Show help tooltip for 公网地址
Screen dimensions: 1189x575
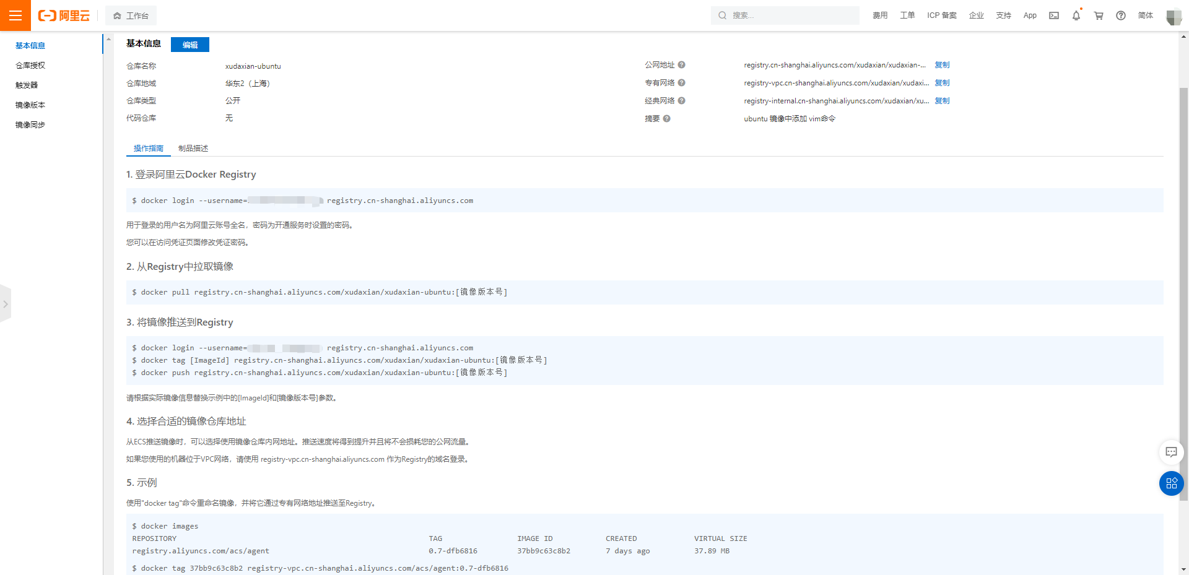click(x=681, y=65)
